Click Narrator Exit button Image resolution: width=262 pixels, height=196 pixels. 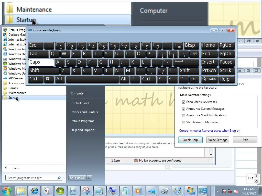pyautogui.click(x=245, y=140)
